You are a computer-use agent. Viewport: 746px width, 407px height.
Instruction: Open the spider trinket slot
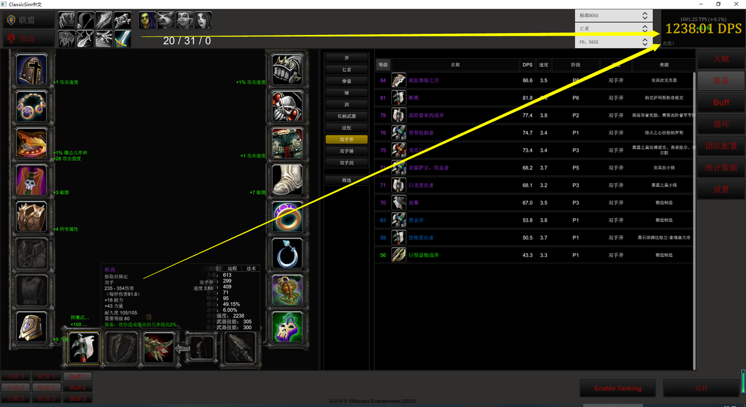tap(287, 290)
